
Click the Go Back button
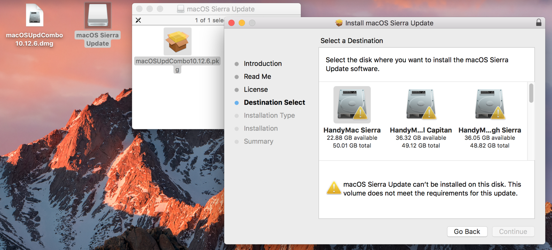coord(467,231)
